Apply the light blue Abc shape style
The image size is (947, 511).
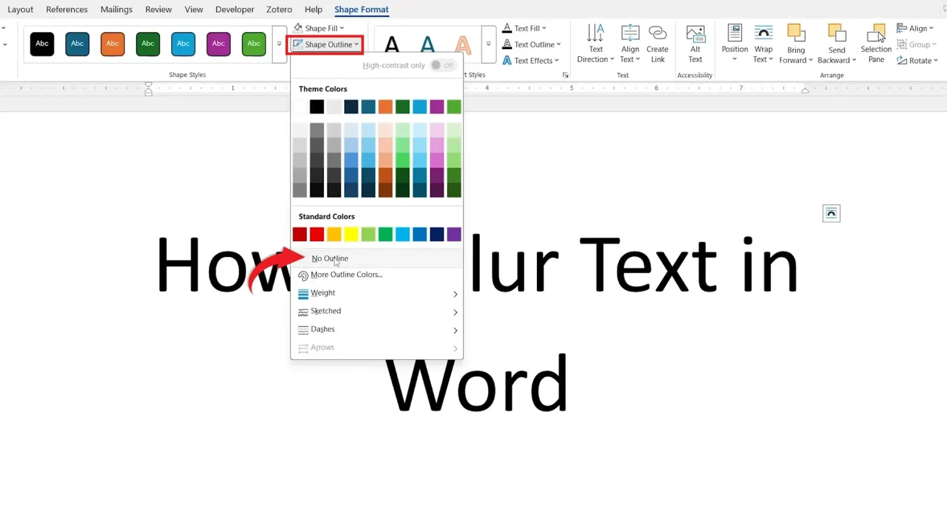pyautogui.click(x=183, y=44)
